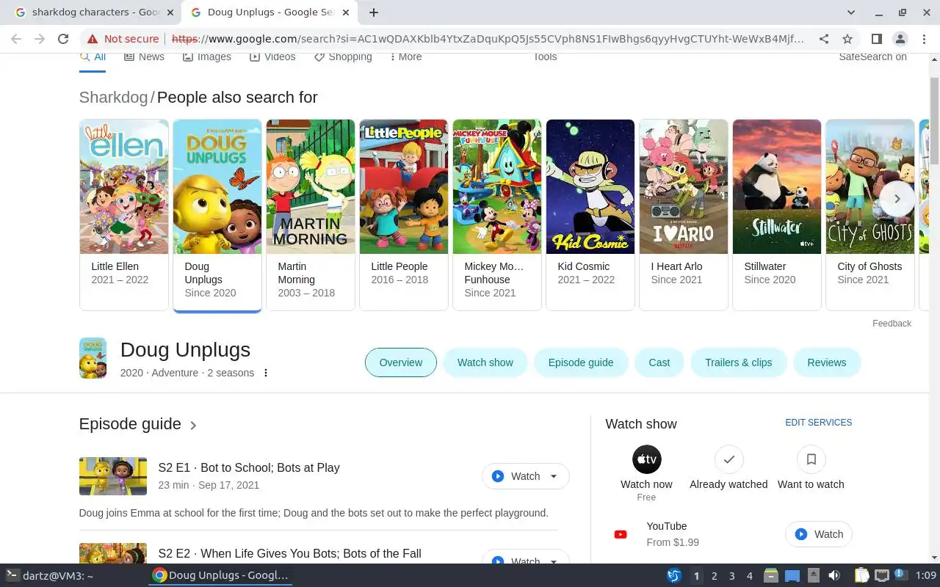The width and height of the screenshot is (940, 587).
Task: Open S2 E2 When Life Gives You Bots
Action: [289, 554]
